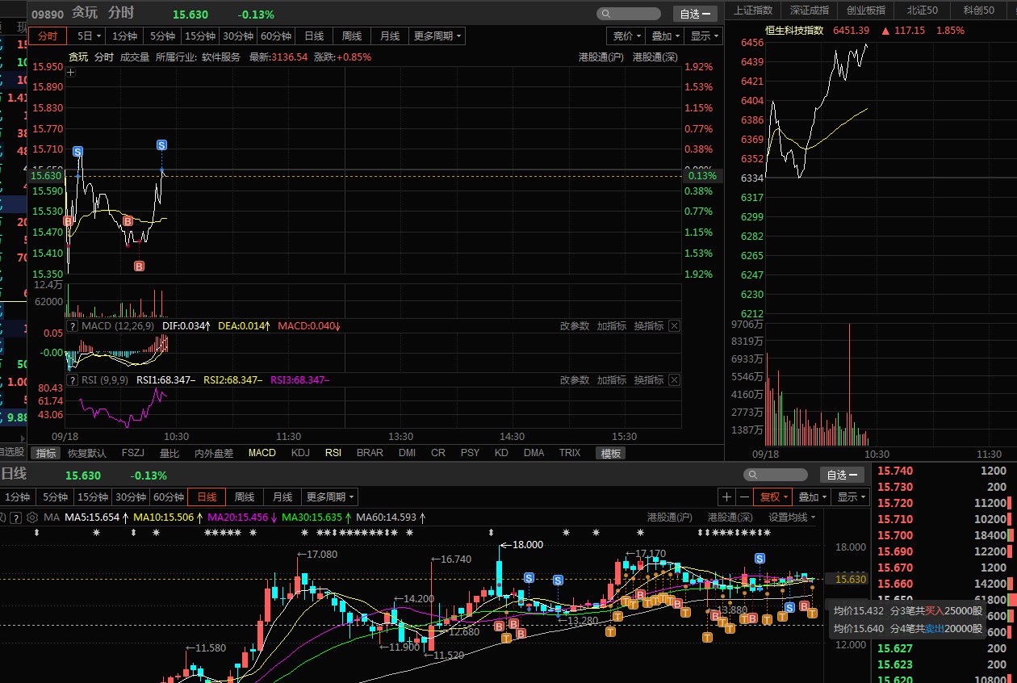Click 加指标 in the MACD panel
Screen dimensions: 1017x683
pos(612,326)
